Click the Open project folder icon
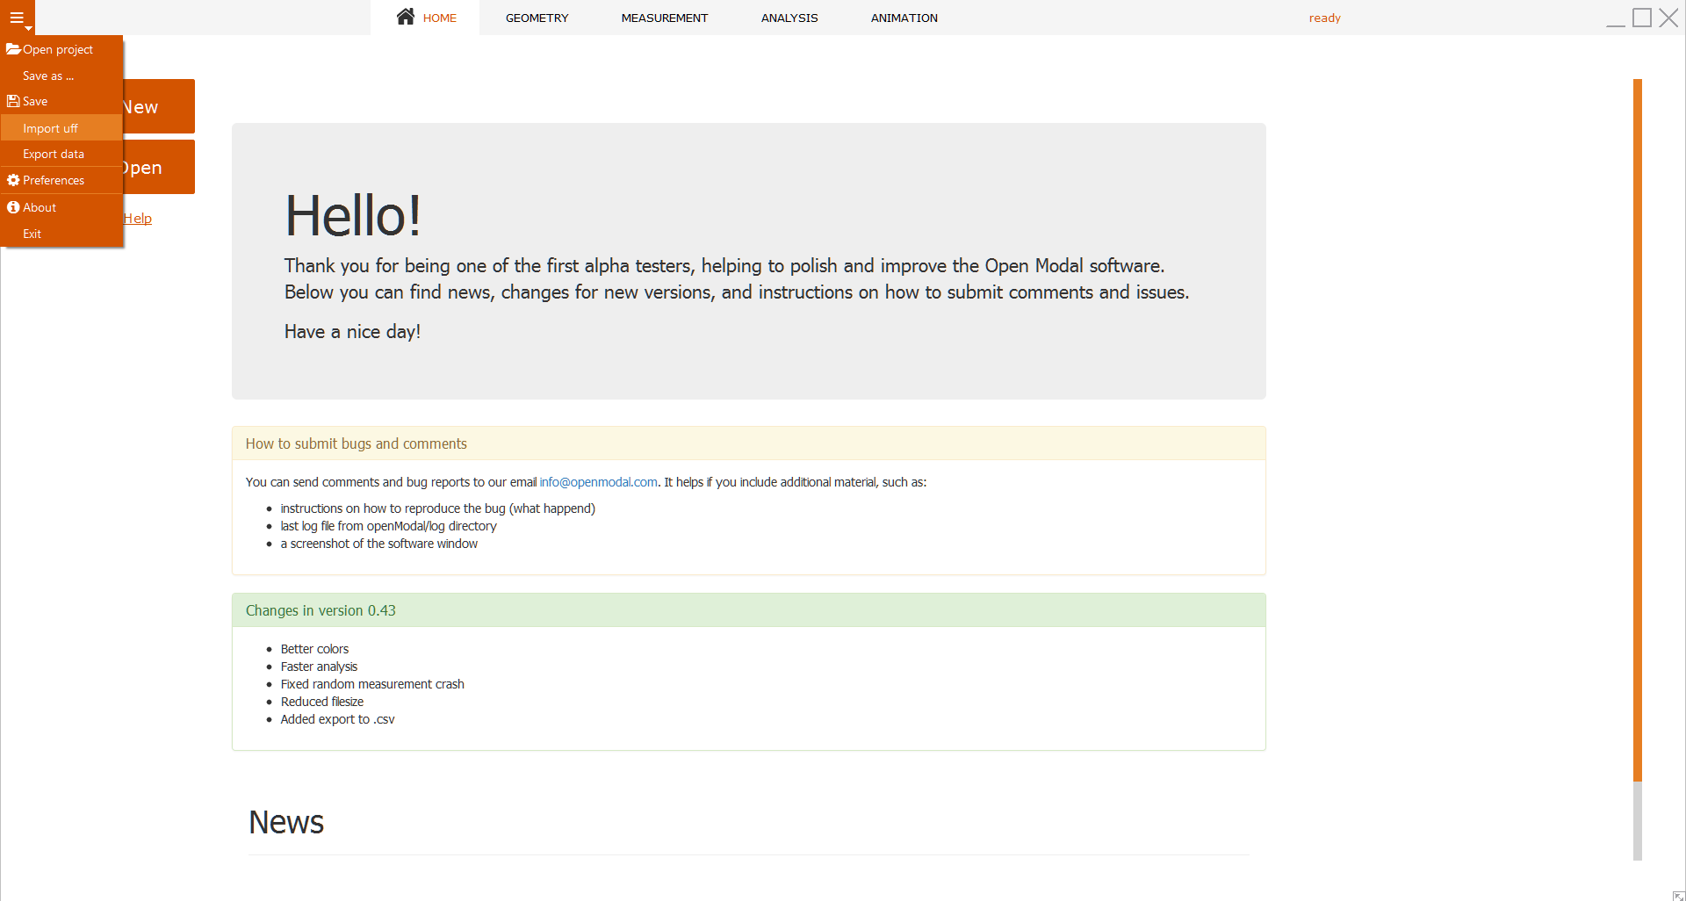This screenshot has height=901, width=1686. [x=13, y=49]
